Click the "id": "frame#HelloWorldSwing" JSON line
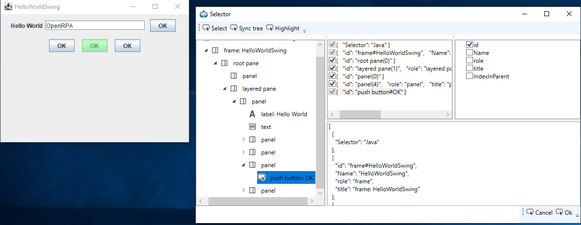 (377, 165)
